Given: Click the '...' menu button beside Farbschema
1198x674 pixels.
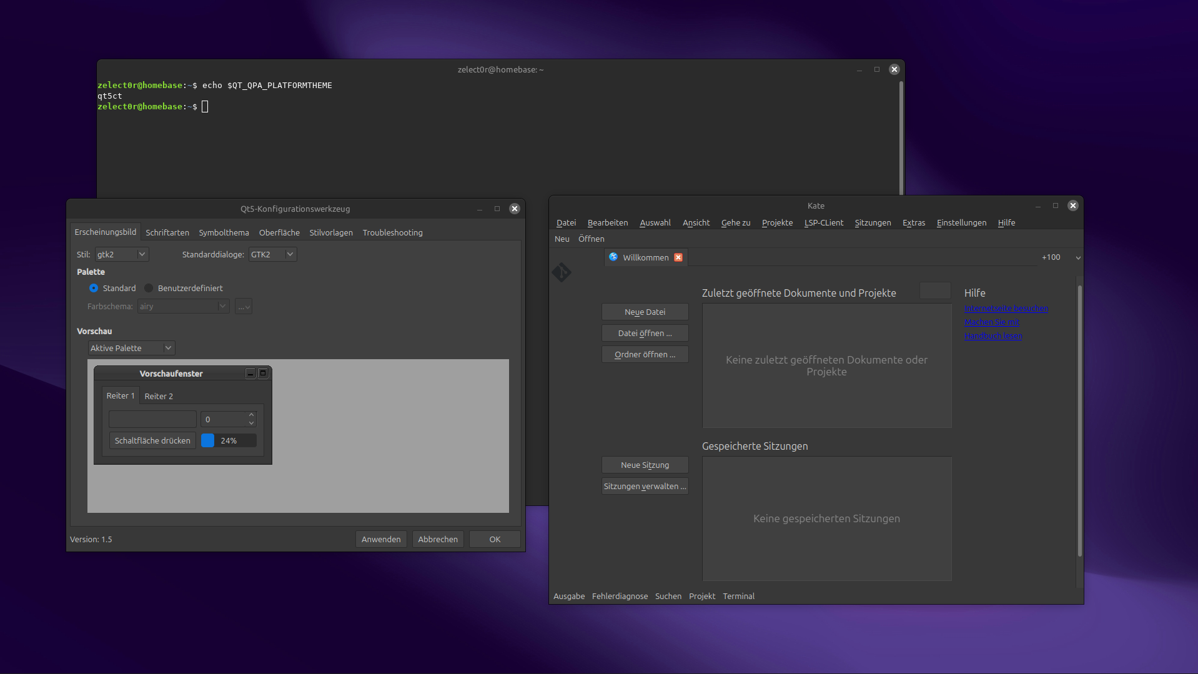Looking at the screenshot, I should (244, 306).
